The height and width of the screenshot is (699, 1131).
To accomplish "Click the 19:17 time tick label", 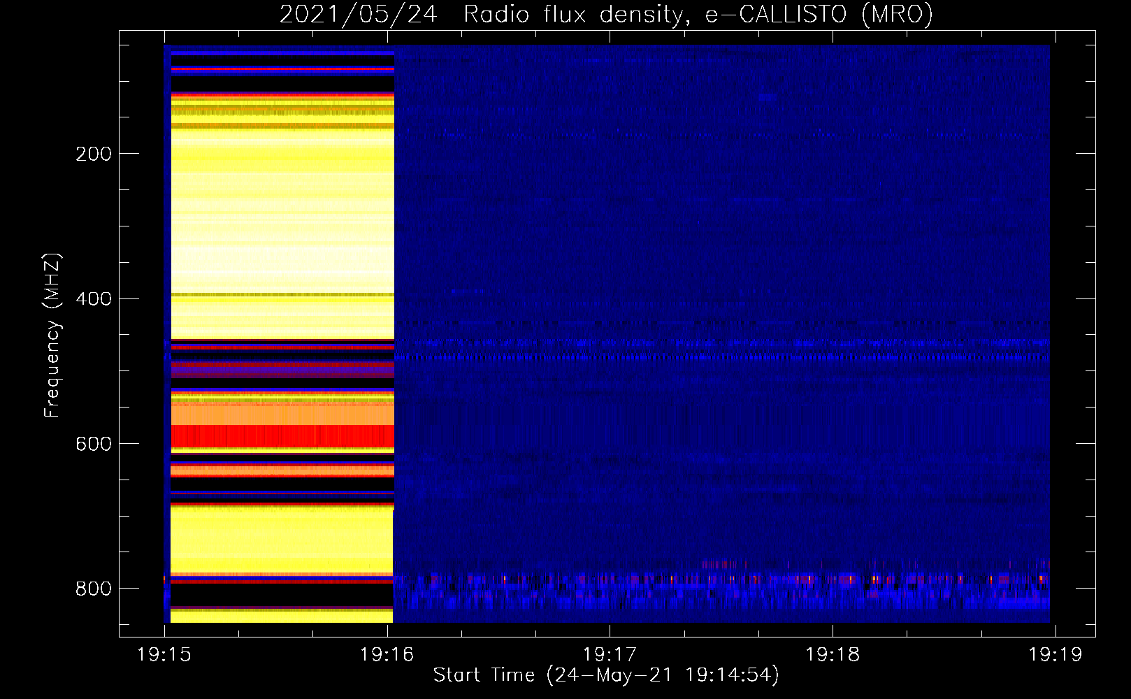I will (x=610, y=655).
